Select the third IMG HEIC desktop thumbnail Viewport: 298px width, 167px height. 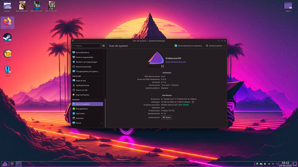(51, 7)
